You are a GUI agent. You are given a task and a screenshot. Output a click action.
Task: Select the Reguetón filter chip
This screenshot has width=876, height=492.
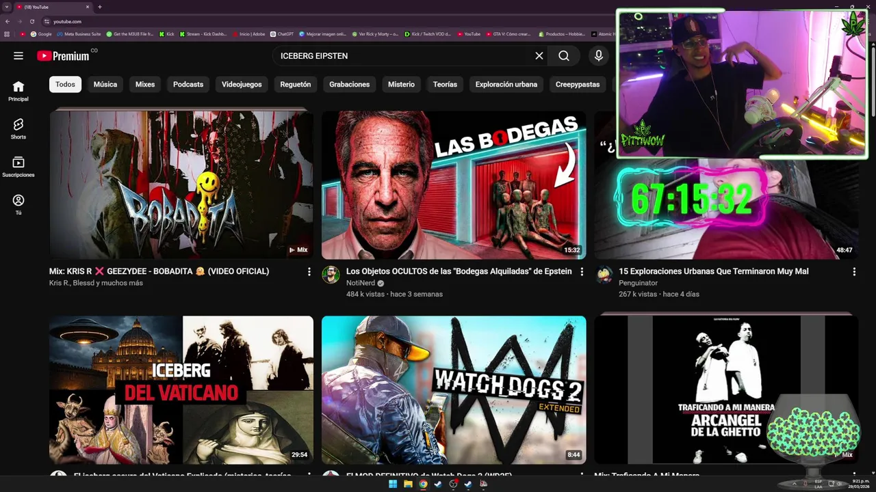[296, 84]
